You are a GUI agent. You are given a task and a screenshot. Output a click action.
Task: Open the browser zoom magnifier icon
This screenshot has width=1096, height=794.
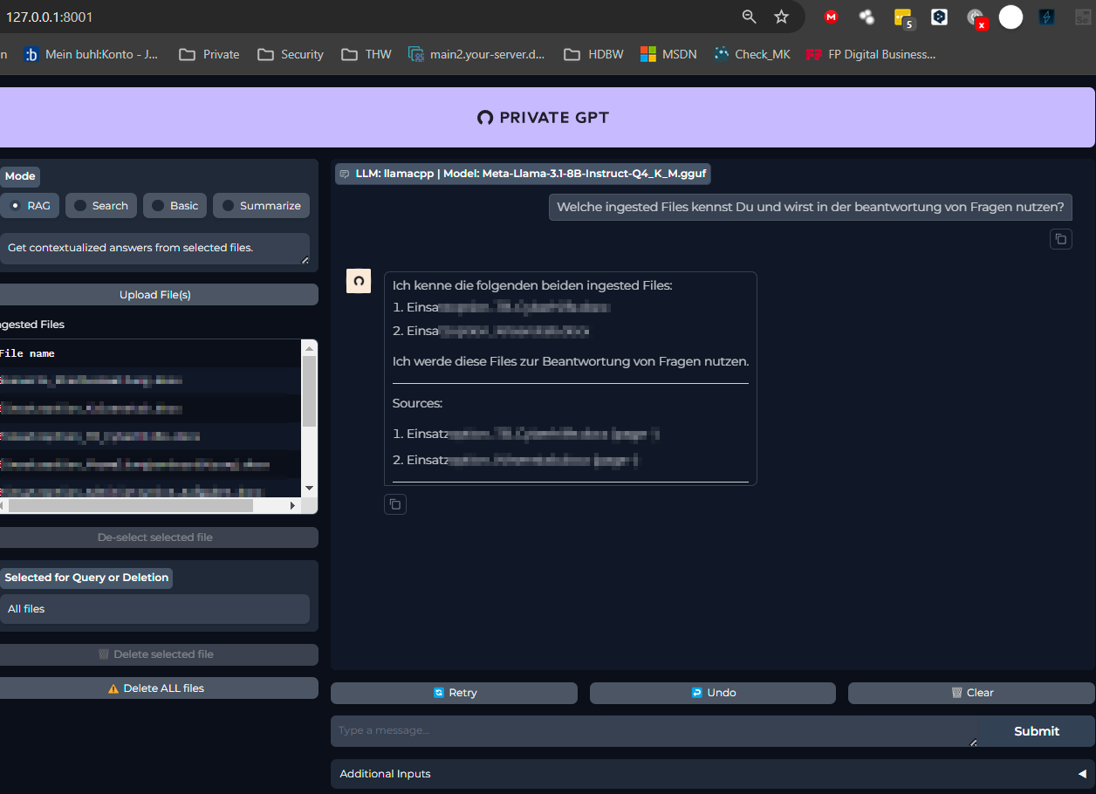coord(749,17)
